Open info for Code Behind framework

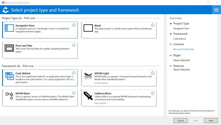(x=74, y=73)
